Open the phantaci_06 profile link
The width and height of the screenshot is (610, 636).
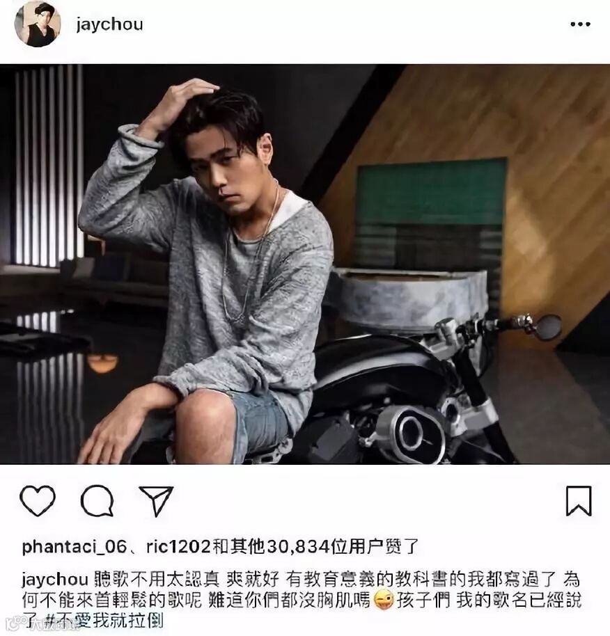pos(75,547)
